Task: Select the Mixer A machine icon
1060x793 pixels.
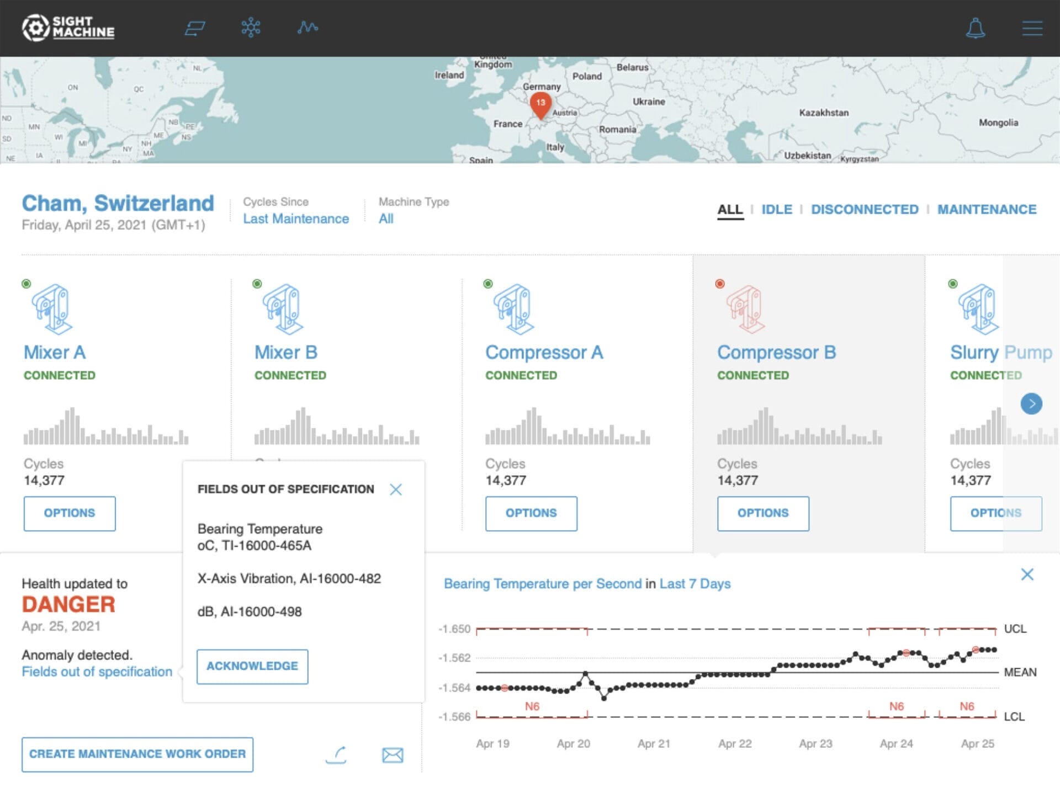Action: (x=52, y=309)
